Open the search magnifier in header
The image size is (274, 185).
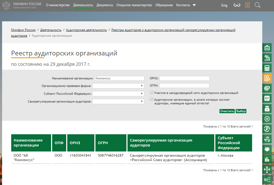[x=257, y=5]
